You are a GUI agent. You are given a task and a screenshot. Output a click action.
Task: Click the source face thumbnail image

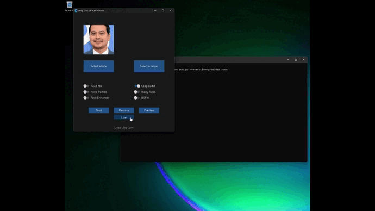coord(98,40)
